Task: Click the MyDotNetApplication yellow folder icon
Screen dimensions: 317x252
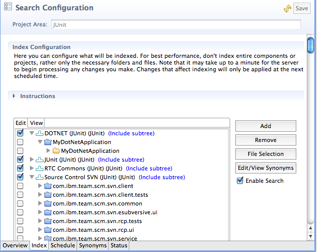Action: point(56,151)
